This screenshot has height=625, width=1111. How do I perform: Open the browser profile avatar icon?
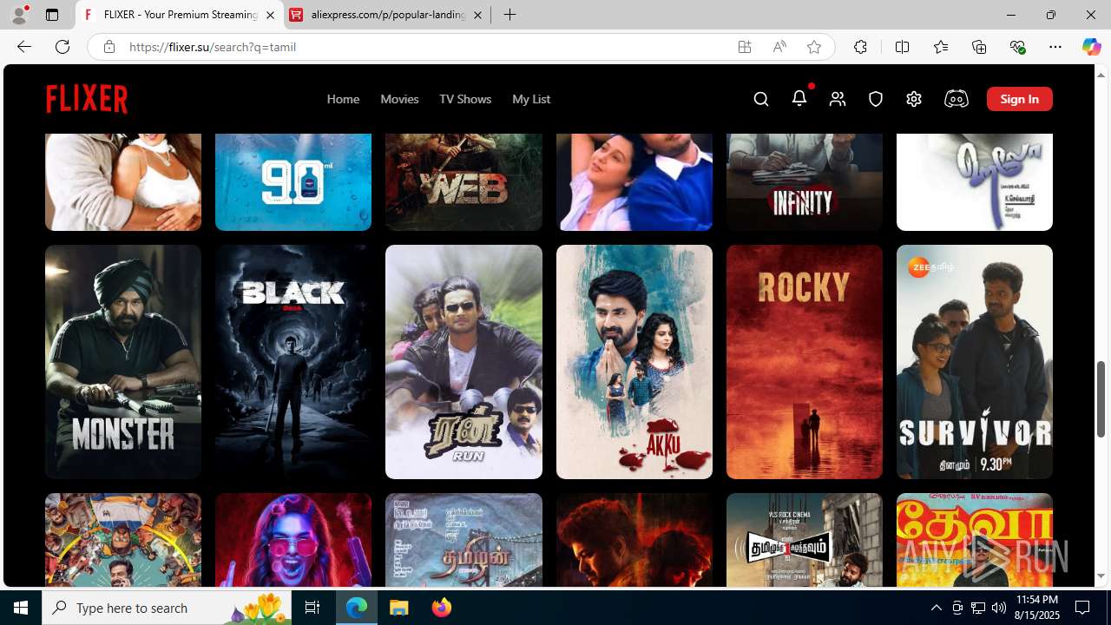coord(19,15)
